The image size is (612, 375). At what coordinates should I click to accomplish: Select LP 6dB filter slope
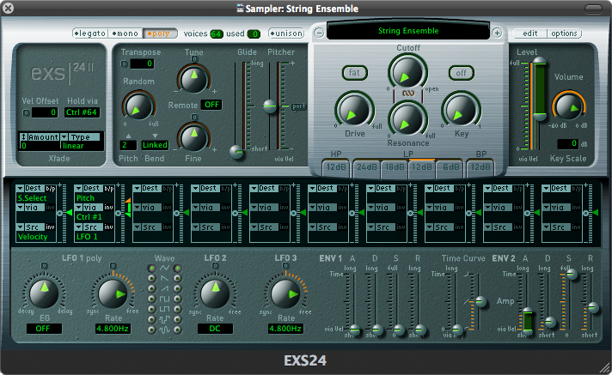(450, 167)
